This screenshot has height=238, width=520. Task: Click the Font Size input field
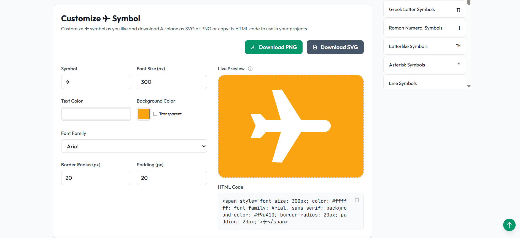(172, 82)
